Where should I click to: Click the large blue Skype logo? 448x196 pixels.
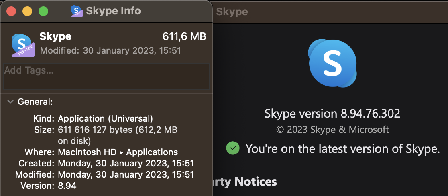(332, 64)
